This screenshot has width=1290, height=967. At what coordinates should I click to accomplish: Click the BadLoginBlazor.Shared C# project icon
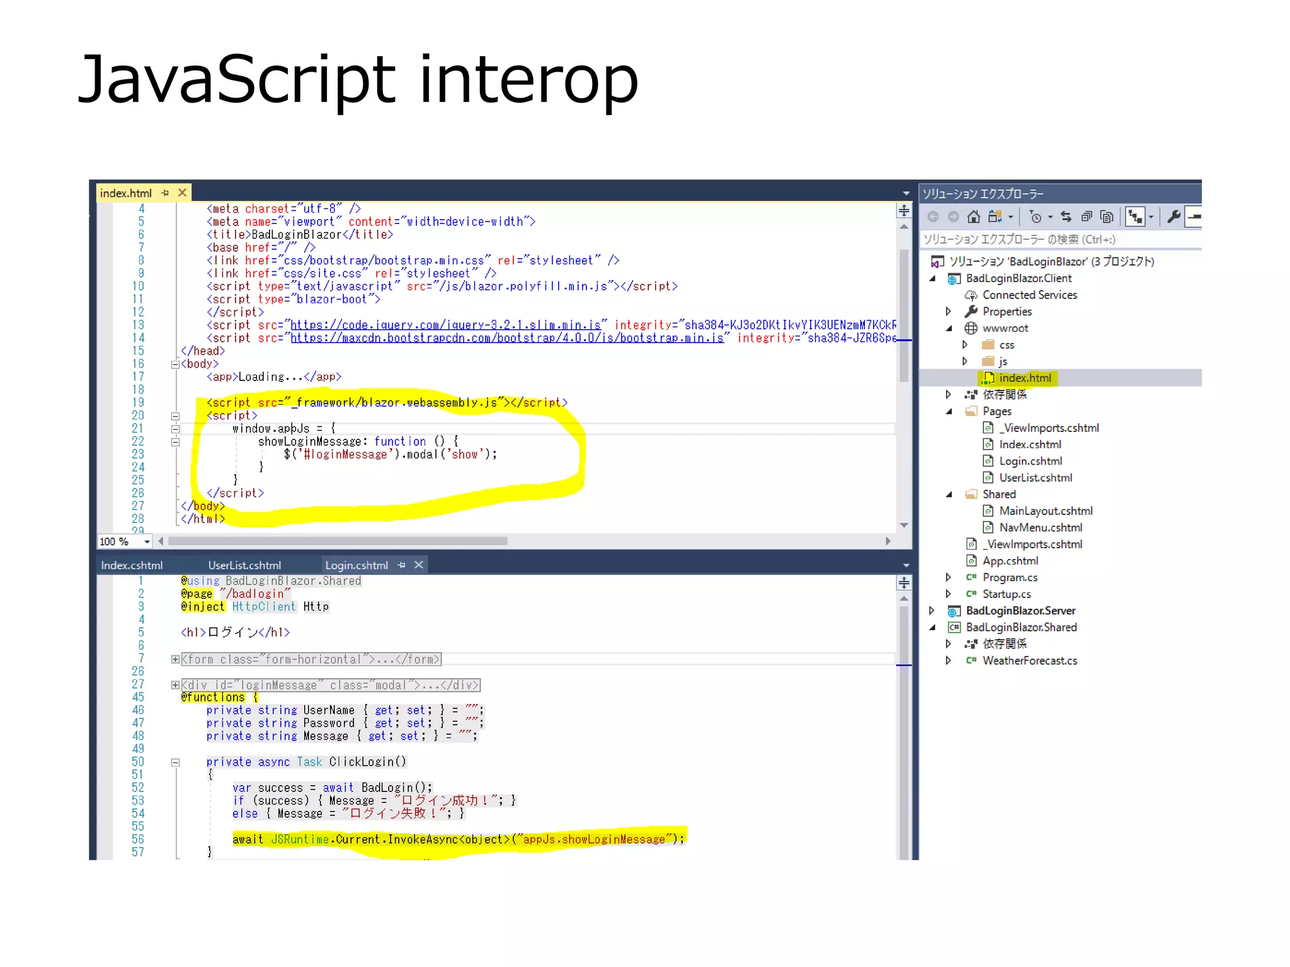pos(954,627)
